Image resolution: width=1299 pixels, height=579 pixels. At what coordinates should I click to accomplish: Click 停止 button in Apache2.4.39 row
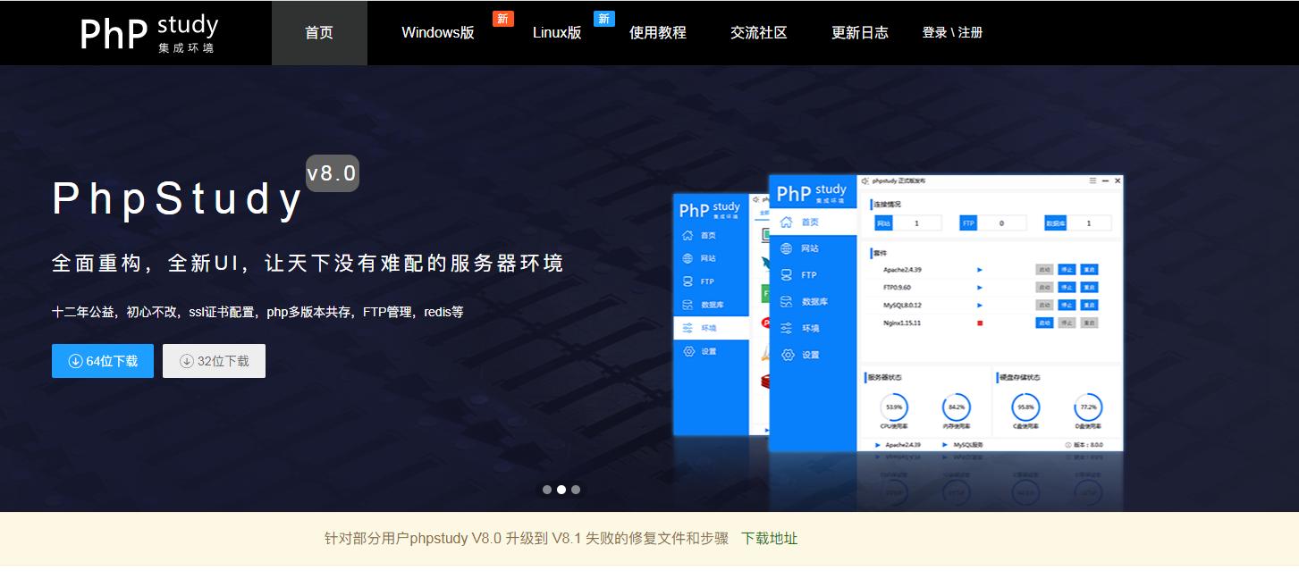(1067, 269)
